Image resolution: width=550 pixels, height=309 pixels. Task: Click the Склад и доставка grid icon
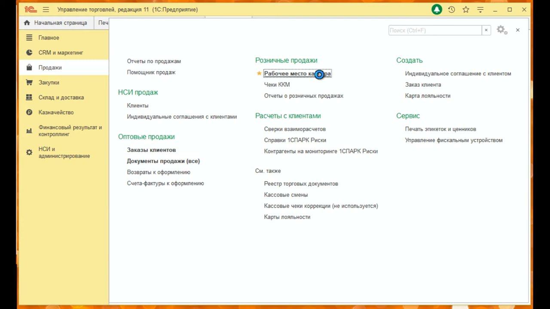point(29,97)
